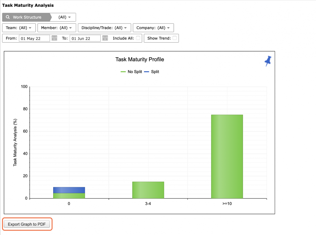Pin the Task Maturity Profile chart
This screenshot has height=235, width=316.
click(268, 61)
